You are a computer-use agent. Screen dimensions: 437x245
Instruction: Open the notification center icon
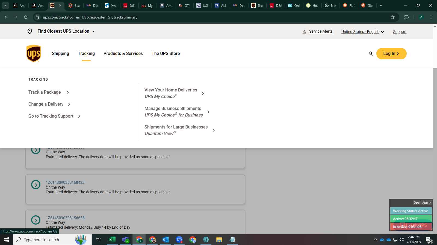[429, 240]
